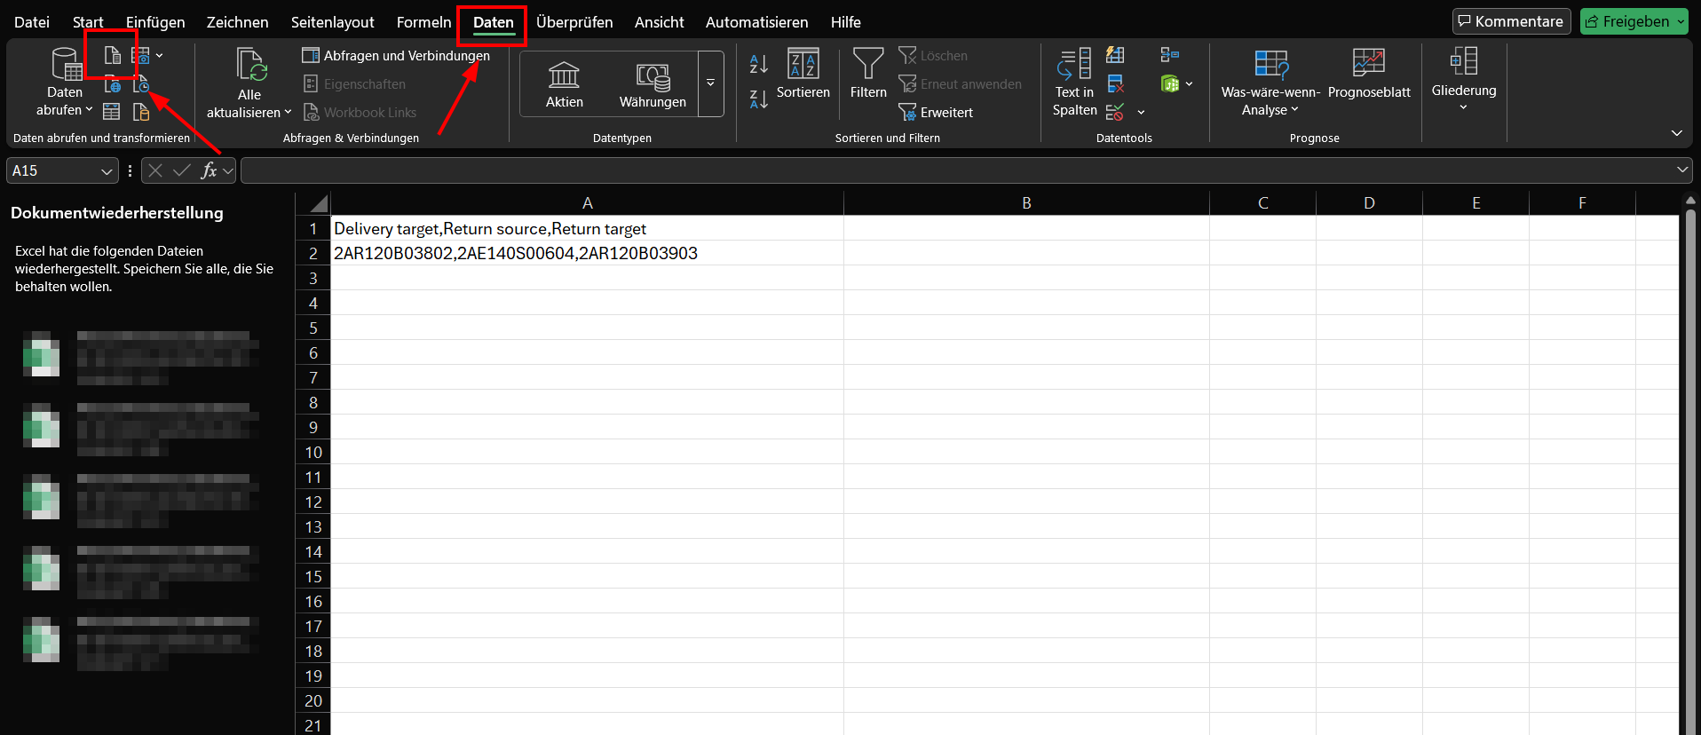Click into the formula bar field
The height and width of the screenshot is (735, 1701).
tap(959, 170)
